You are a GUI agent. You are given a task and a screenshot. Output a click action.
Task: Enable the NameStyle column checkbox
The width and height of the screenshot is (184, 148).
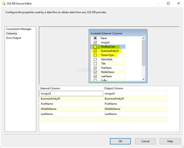pos(95,59)
